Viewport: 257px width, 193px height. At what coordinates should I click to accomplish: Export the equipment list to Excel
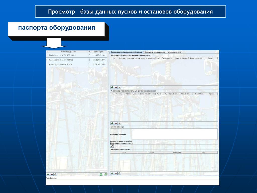pyautogui.click(x=101, y=174)
